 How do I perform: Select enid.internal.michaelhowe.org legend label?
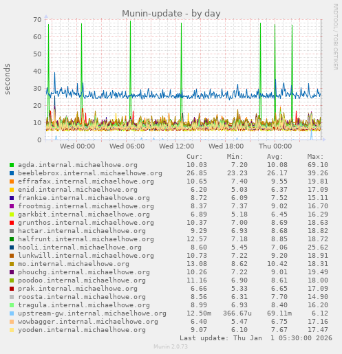point(78,190)
